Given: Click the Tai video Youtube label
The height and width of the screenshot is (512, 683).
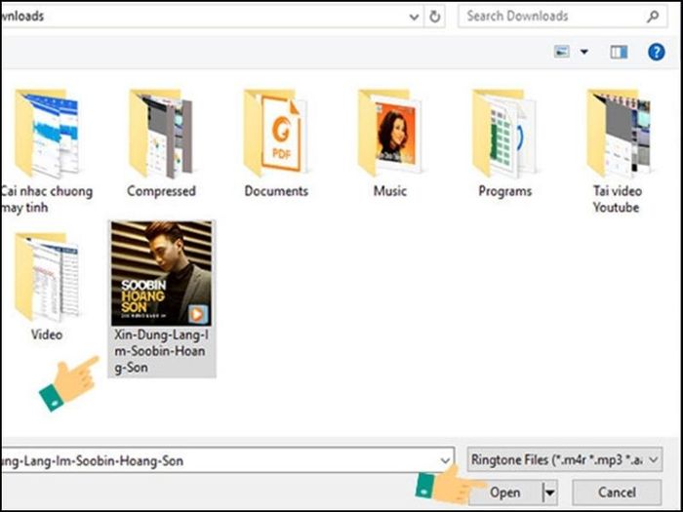Looking at the screenshot, I should click(x=617, y=199).
